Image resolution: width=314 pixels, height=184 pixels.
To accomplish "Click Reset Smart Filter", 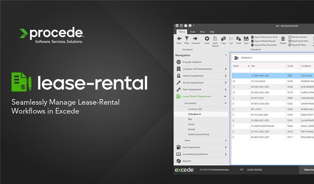I will [298, 41].
